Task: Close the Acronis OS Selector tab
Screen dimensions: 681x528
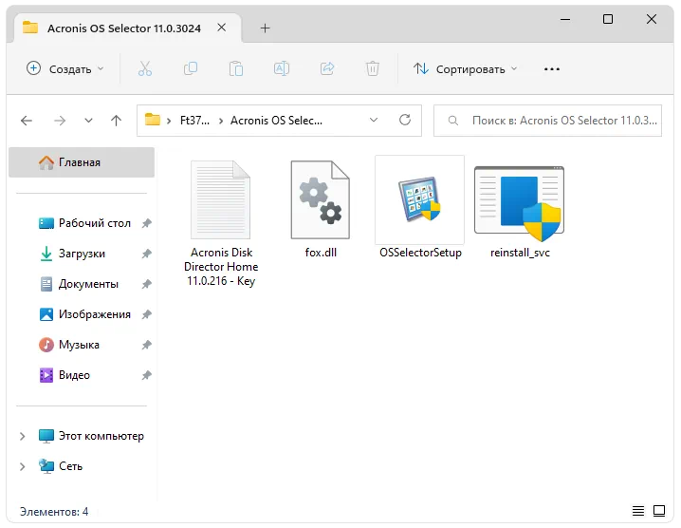Action: coord(222,28)
